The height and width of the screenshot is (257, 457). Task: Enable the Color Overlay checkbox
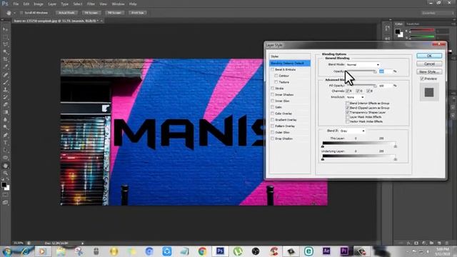[x=273, y=114]
